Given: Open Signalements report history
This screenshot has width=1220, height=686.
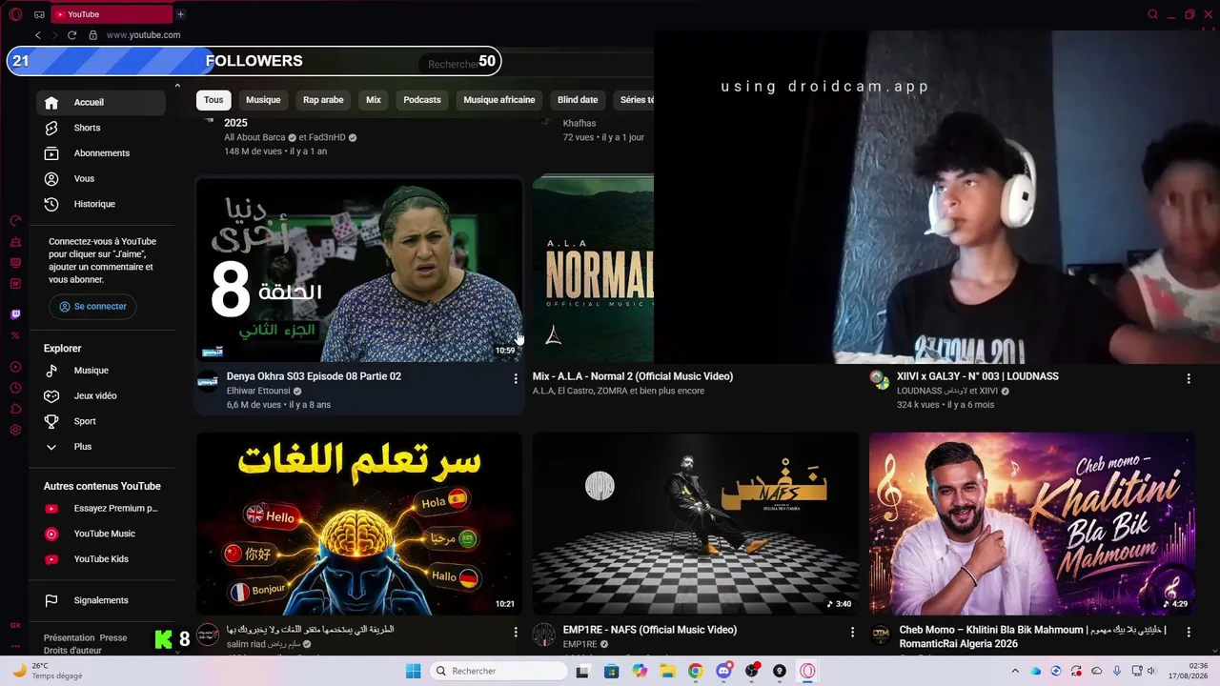Looking at the screenshot, I should [x=101, y=600].
